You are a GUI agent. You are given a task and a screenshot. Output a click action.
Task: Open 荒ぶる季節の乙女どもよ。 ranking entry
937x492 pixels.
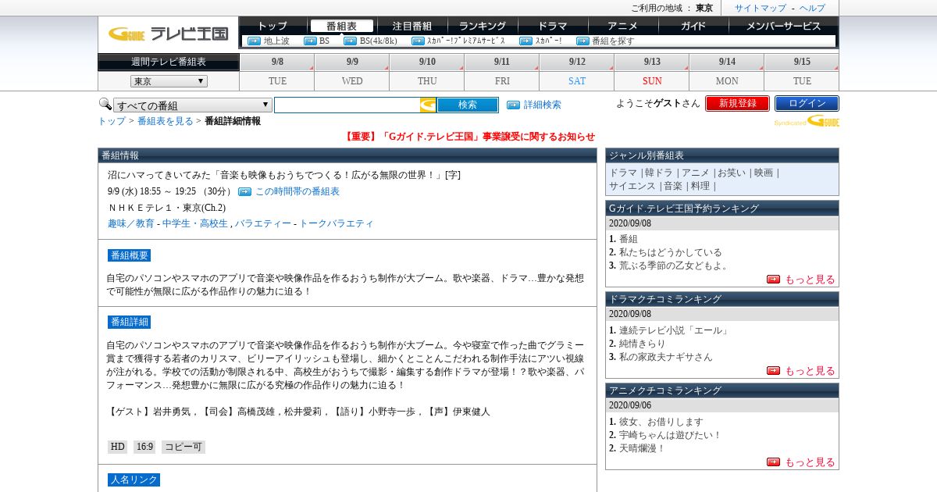pos(674,266)
